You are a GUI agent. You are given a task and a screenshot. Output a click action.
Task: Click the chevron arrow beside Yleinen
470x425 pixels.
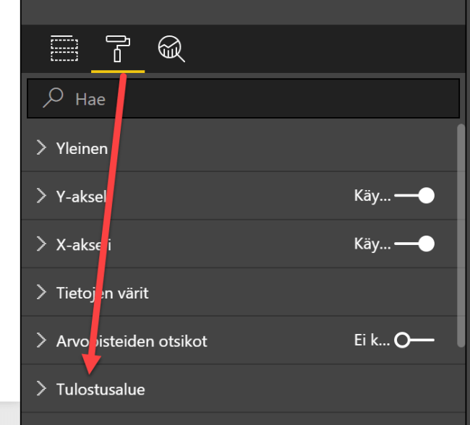click(x=41, y=148)
